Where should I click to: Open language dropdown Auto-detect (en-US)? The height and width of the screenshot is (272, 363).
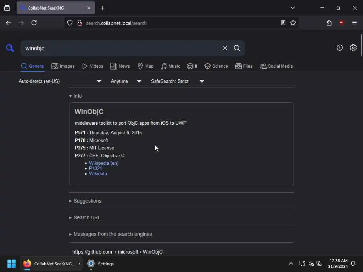pos(60,81)
